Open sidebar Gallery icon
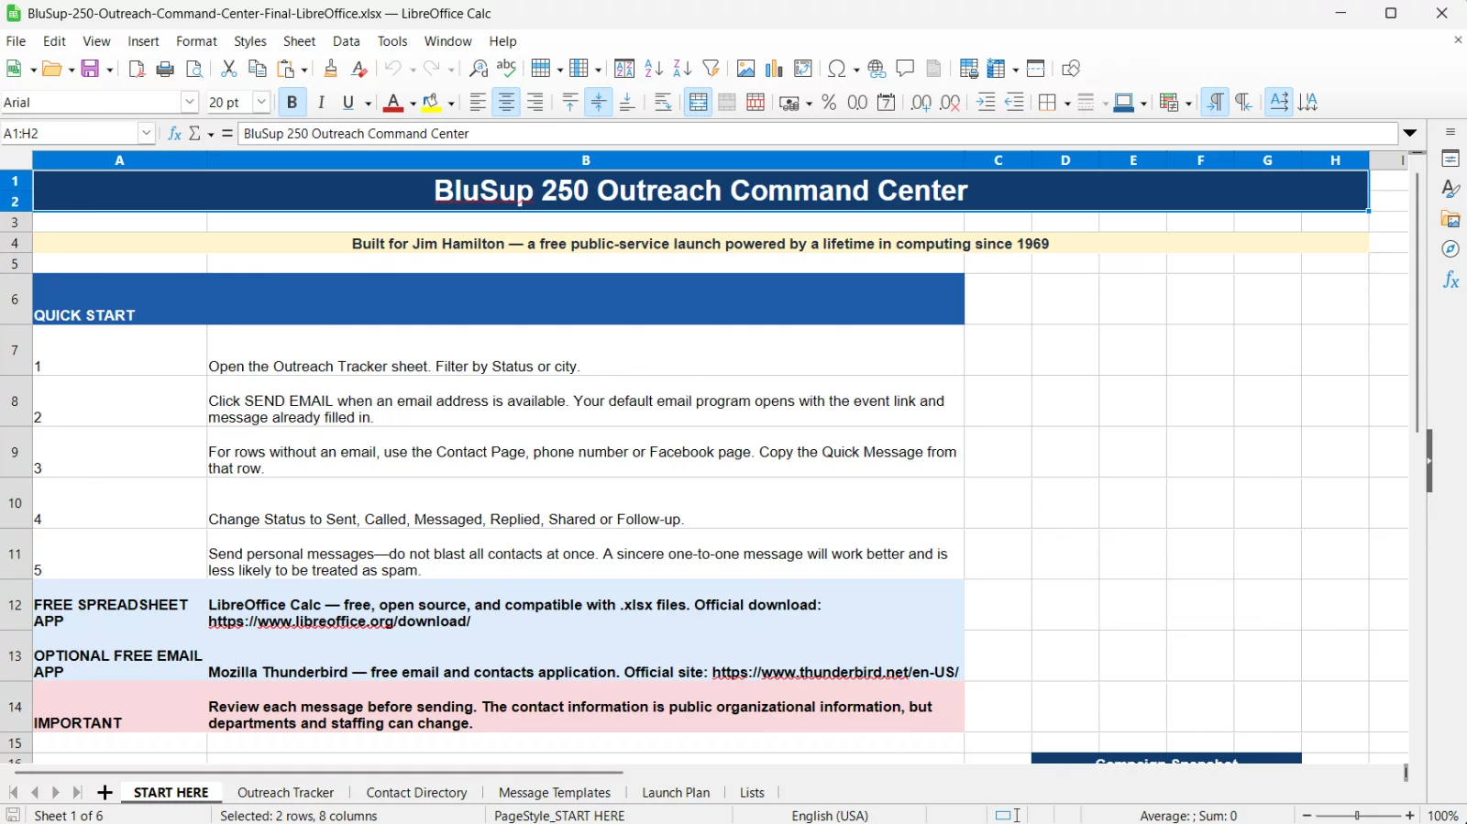This screenshot has width=1467, height=824. tap(1450, 219)
